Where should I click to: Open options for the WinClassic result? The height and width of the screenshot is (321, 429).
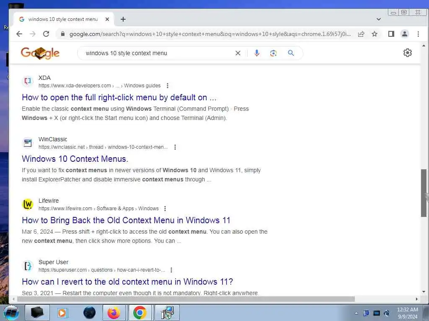pos(175,147)
